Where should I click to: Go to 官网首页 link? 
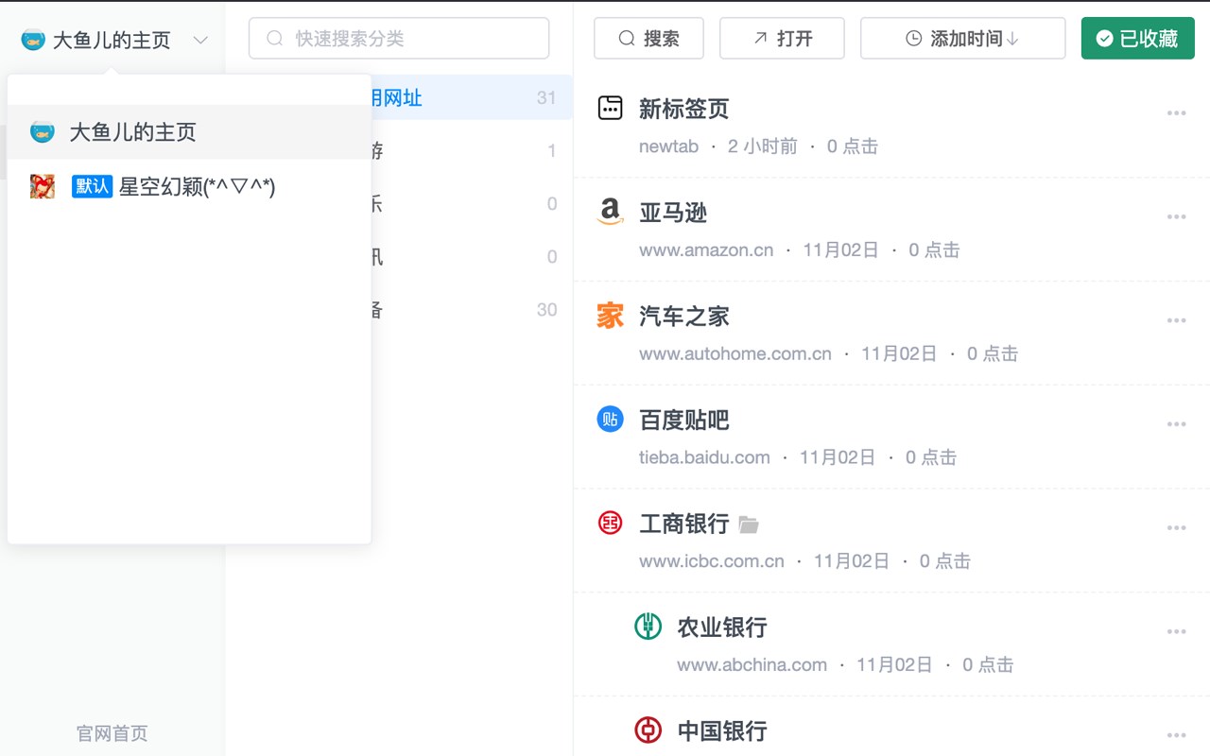[112, 733]
